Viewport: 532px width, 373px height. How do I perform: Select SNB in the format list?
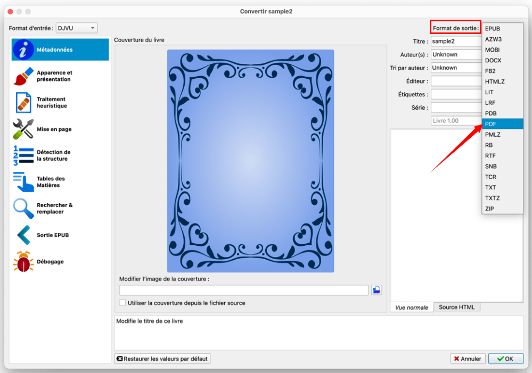[502, 166]
